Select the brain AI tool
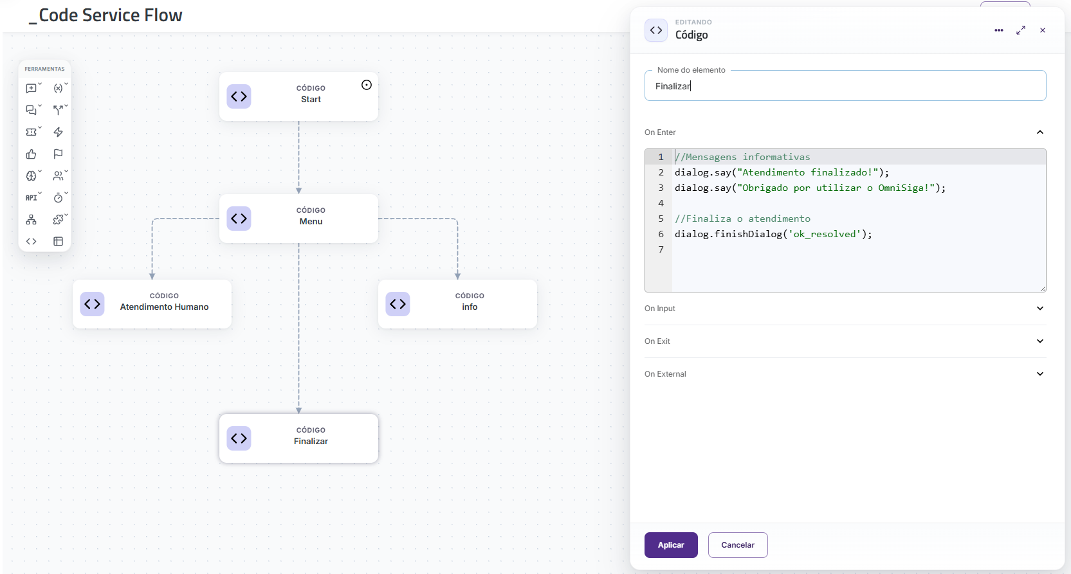Screen dimensions: 1071x574 32,175
